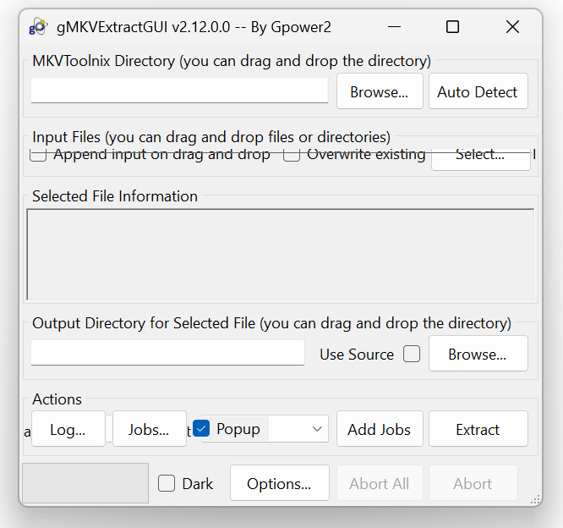Screen dimensions: 563x528
Task: Minimize the gMKVExtractGUI window
Action: point(394,27)
